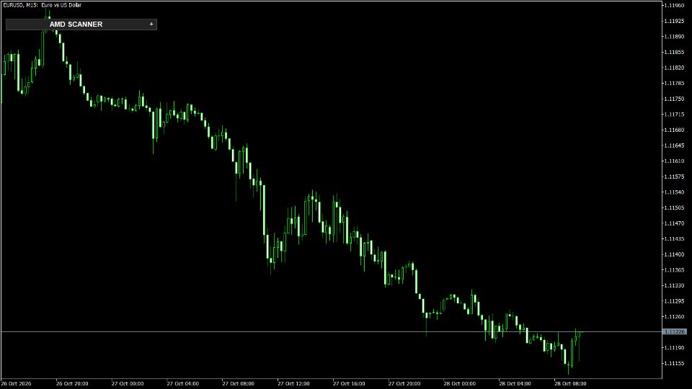Click the 1.11470 price axis label
Image resolution: width=692 pixels, height=389 pixels.
pyautogui.click(x=674, y=223)
